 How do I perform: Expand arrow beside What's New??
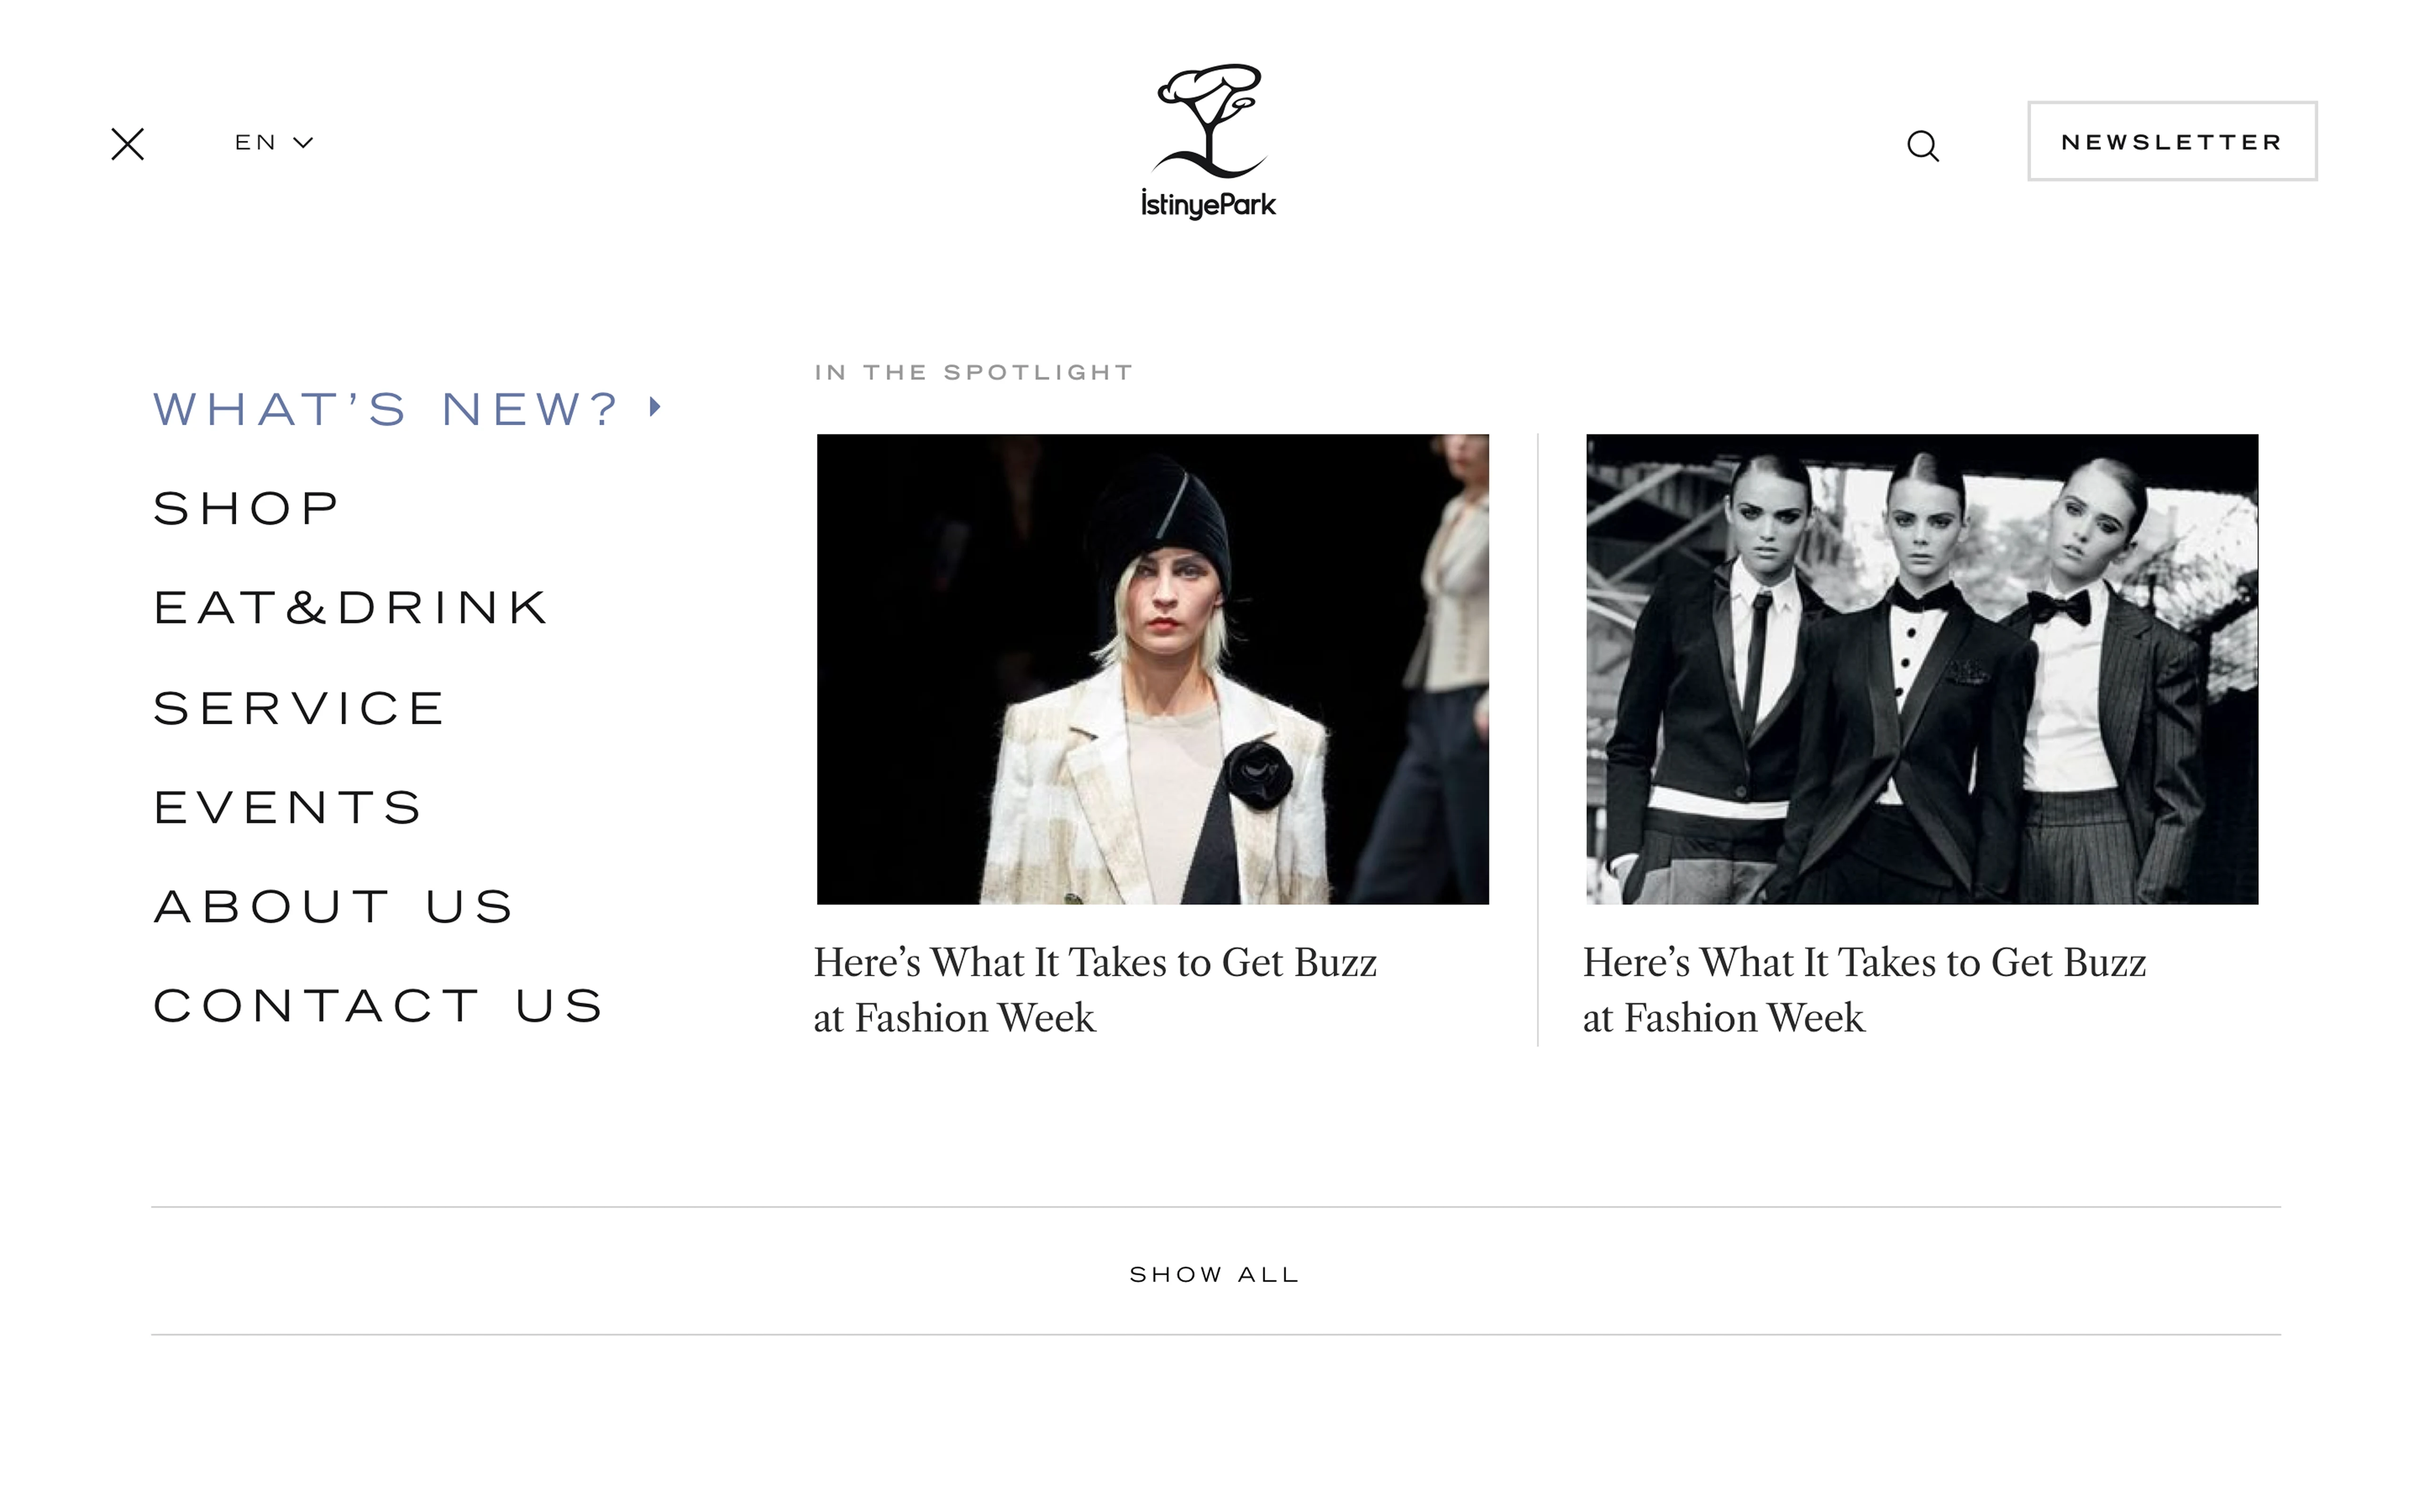(656, 407)
